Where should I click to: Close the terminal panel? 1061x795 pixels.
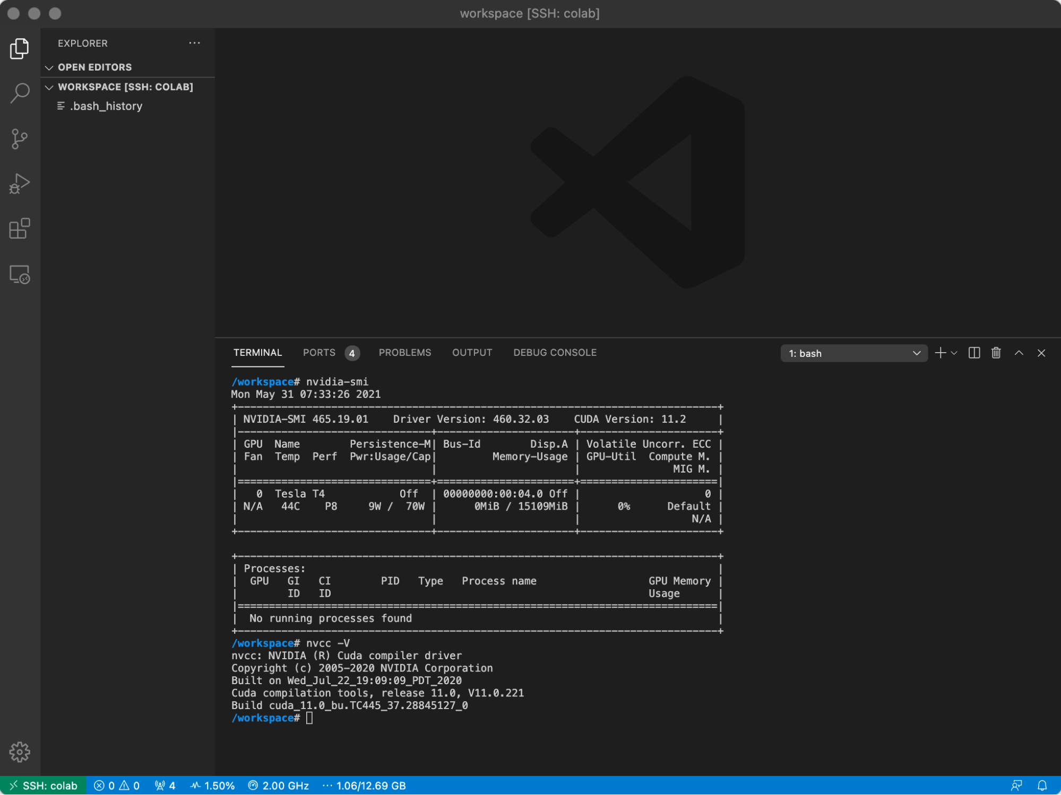pyautogui.click(x=1041, y=353)
